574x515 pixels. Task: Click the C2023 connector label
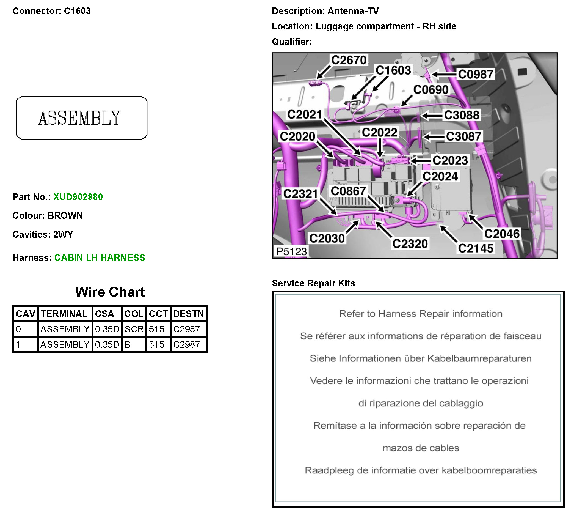click(x=450, y=160)
